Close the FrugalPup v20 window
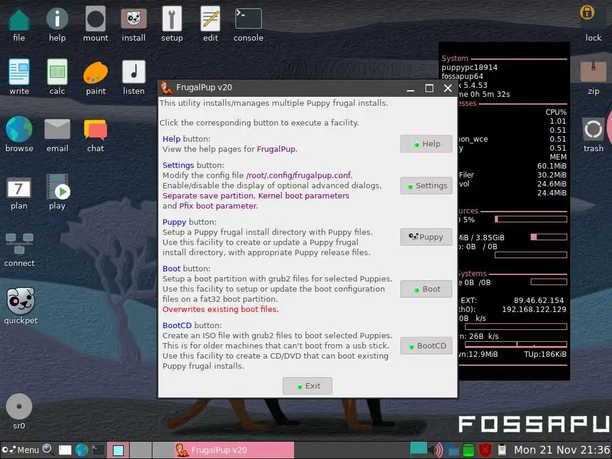612x459 pixels. coord(448,88)
